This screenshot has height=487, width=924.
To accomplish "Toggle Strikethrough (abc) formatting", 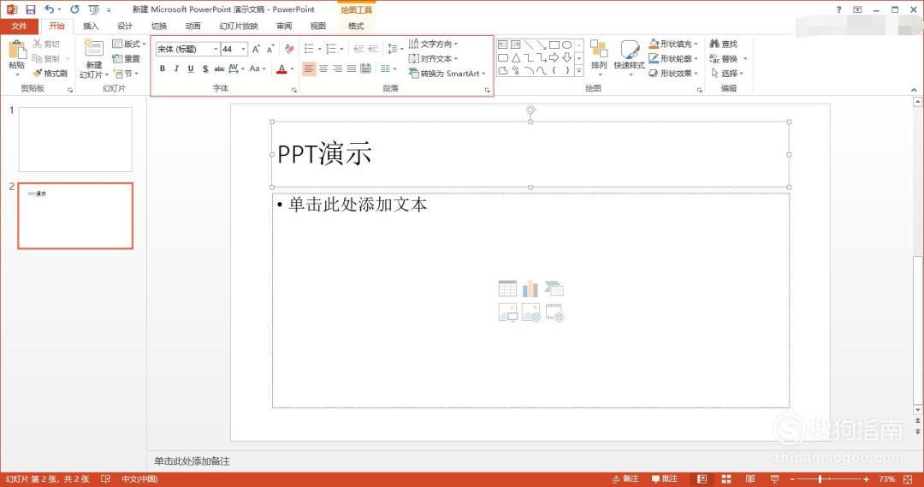I will click(219, 69).
